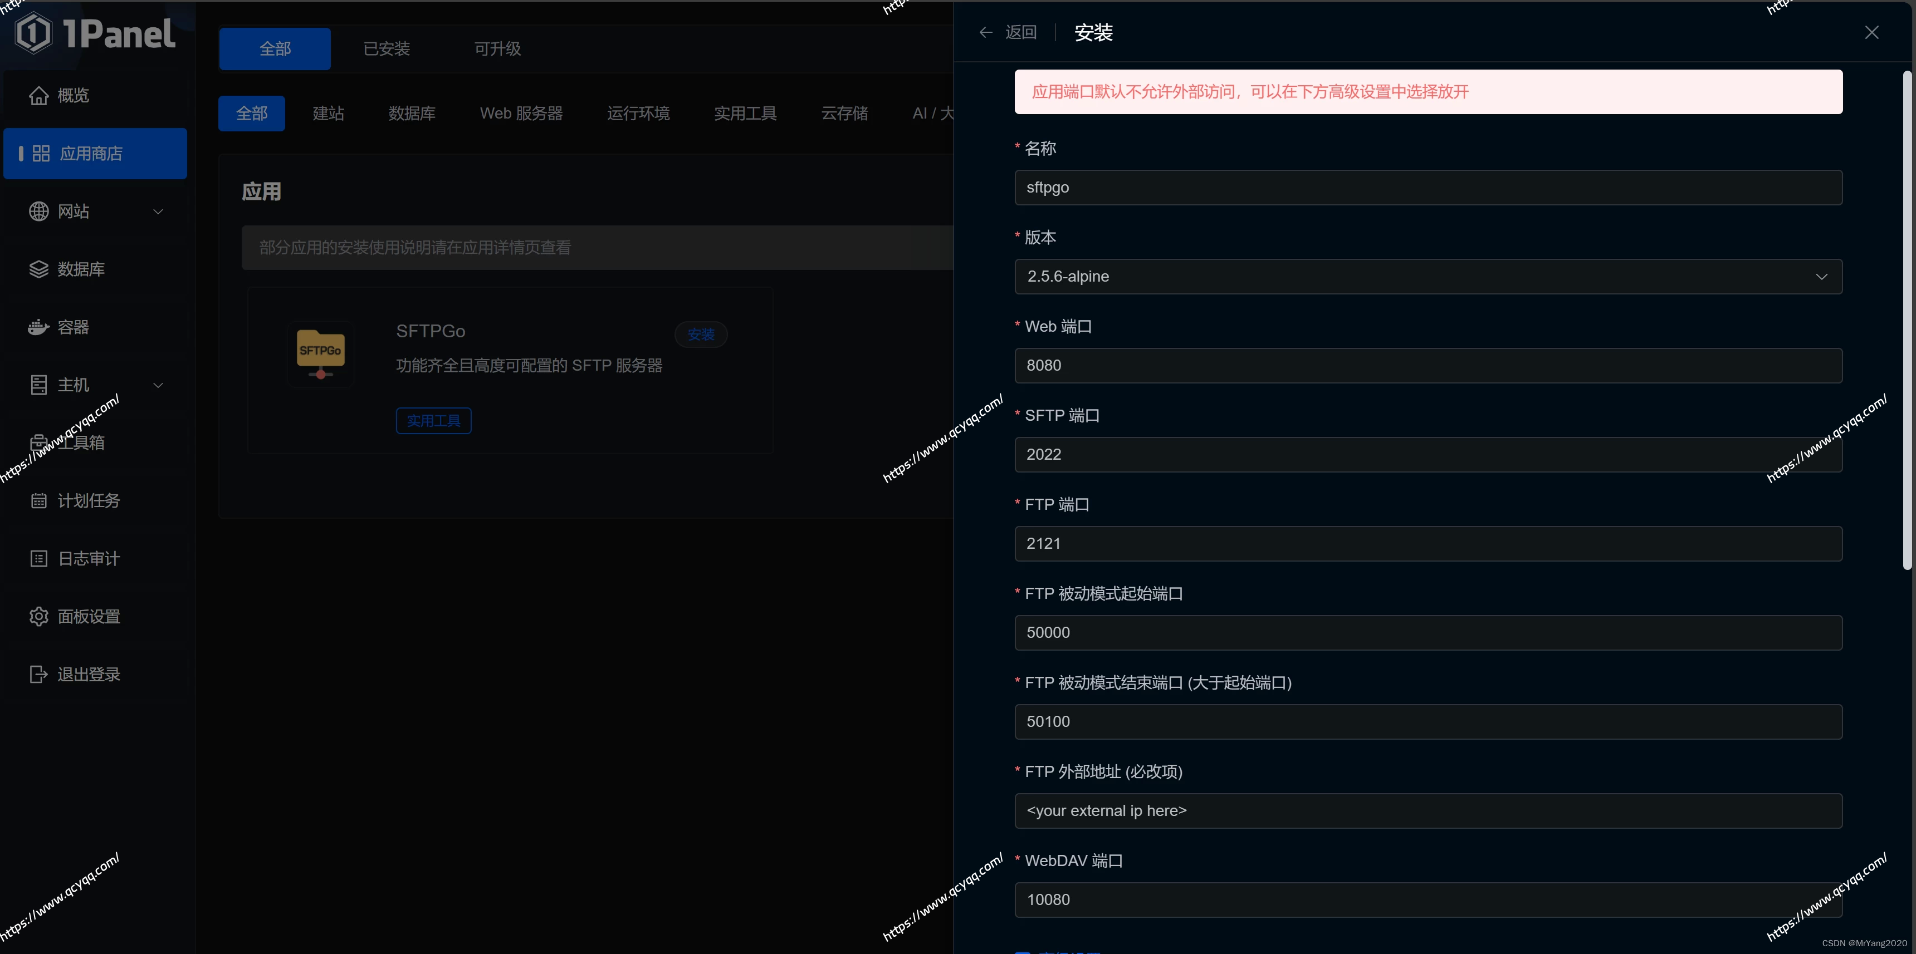This screenshot has height=954, width=1916.
Task: Click the 实用工具 tag on SFTPGo
Action: 433,421
